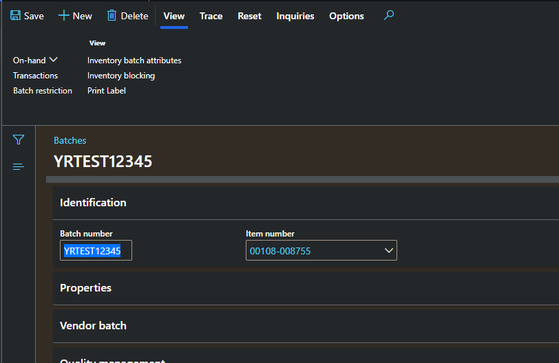Show the list via the lines icon
Image resolution: width=559 pixels, height=363 pixels.
pos(19,166)
